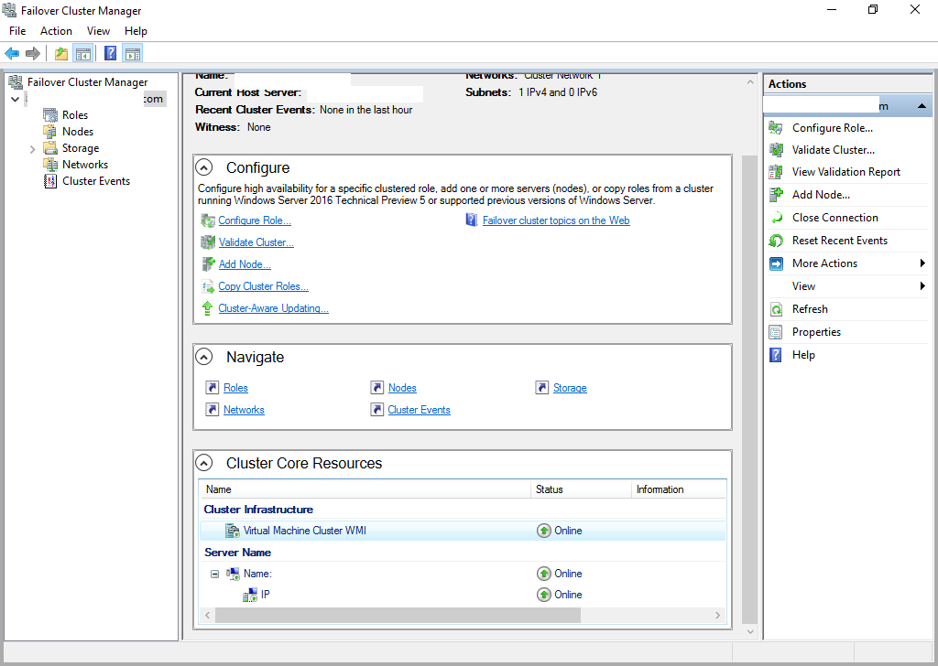This screenshot has width=938, height=666.
Task: Toggle the Show/Hide Console Tree toolbar icon
Action: pos(83,54)
